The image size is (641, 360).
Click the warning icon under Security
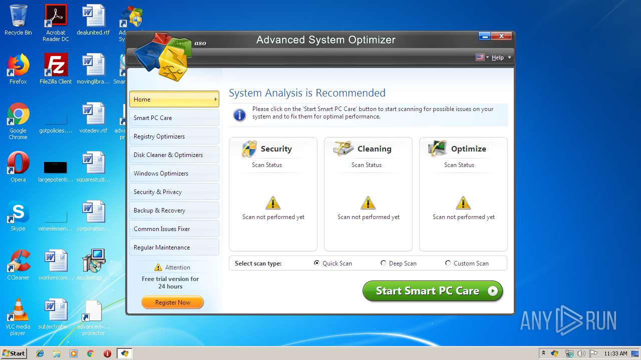coord(273,202)
